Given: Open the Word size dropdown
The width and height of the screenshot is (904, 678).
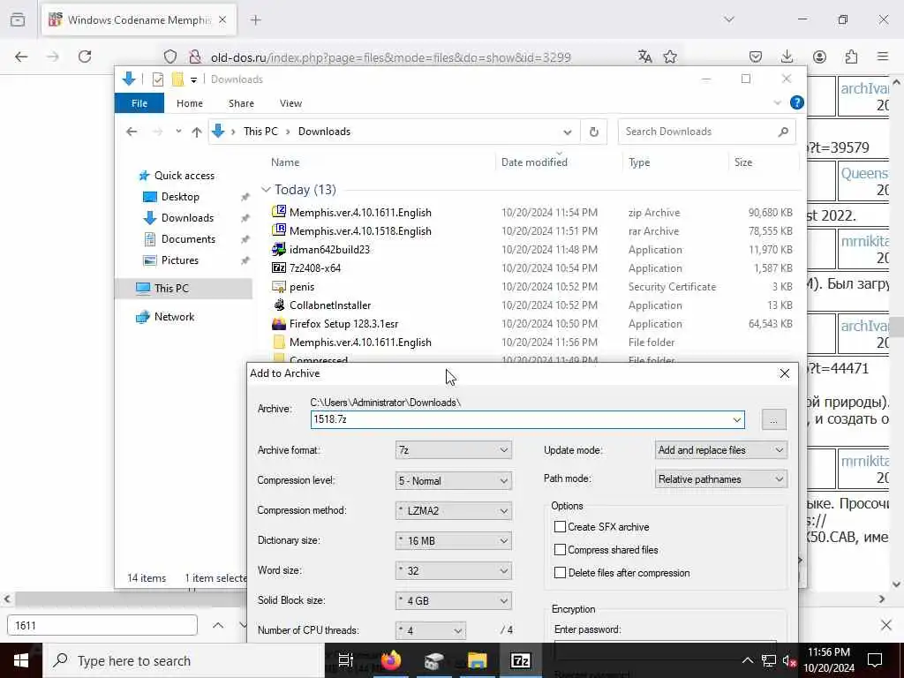Looking at the screenshot, I should [453, 570].
